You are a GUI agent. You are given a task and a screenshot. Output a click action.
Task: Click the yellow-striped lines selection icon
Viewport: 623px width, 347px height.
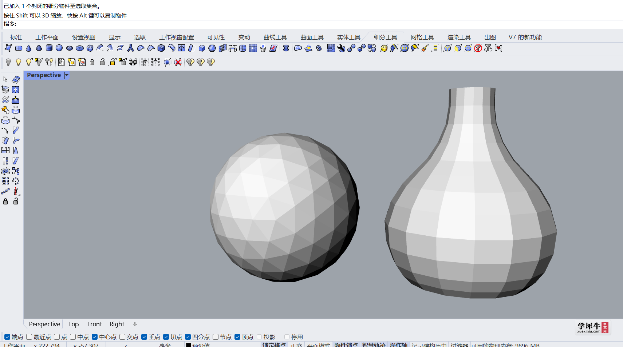[435, 48]
